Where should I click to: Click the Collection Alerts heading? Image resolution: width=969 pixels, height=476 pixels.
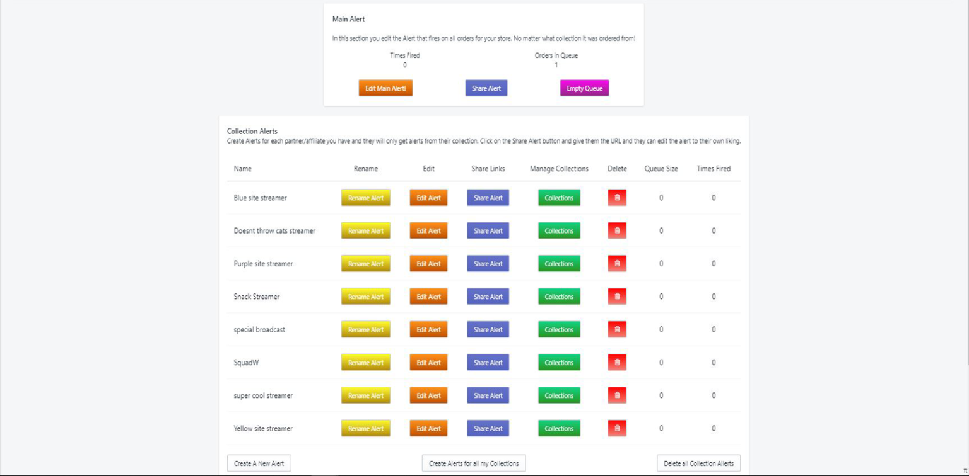click(252, 132)
